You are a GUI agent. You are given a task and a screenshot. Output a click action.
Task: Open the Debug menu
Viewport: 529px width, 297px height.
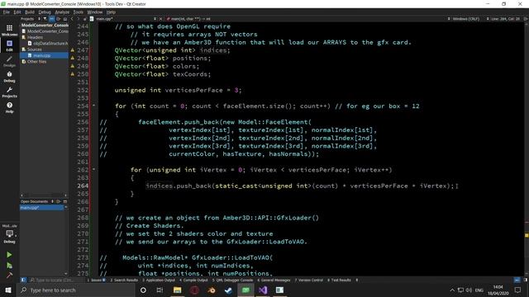(x=45, y=12)
